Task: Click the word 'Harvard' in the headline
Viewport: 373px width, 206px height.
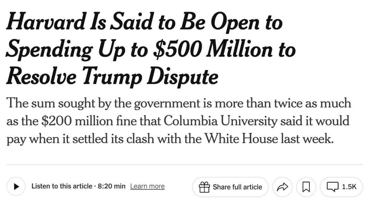Action: click(46, 22)
